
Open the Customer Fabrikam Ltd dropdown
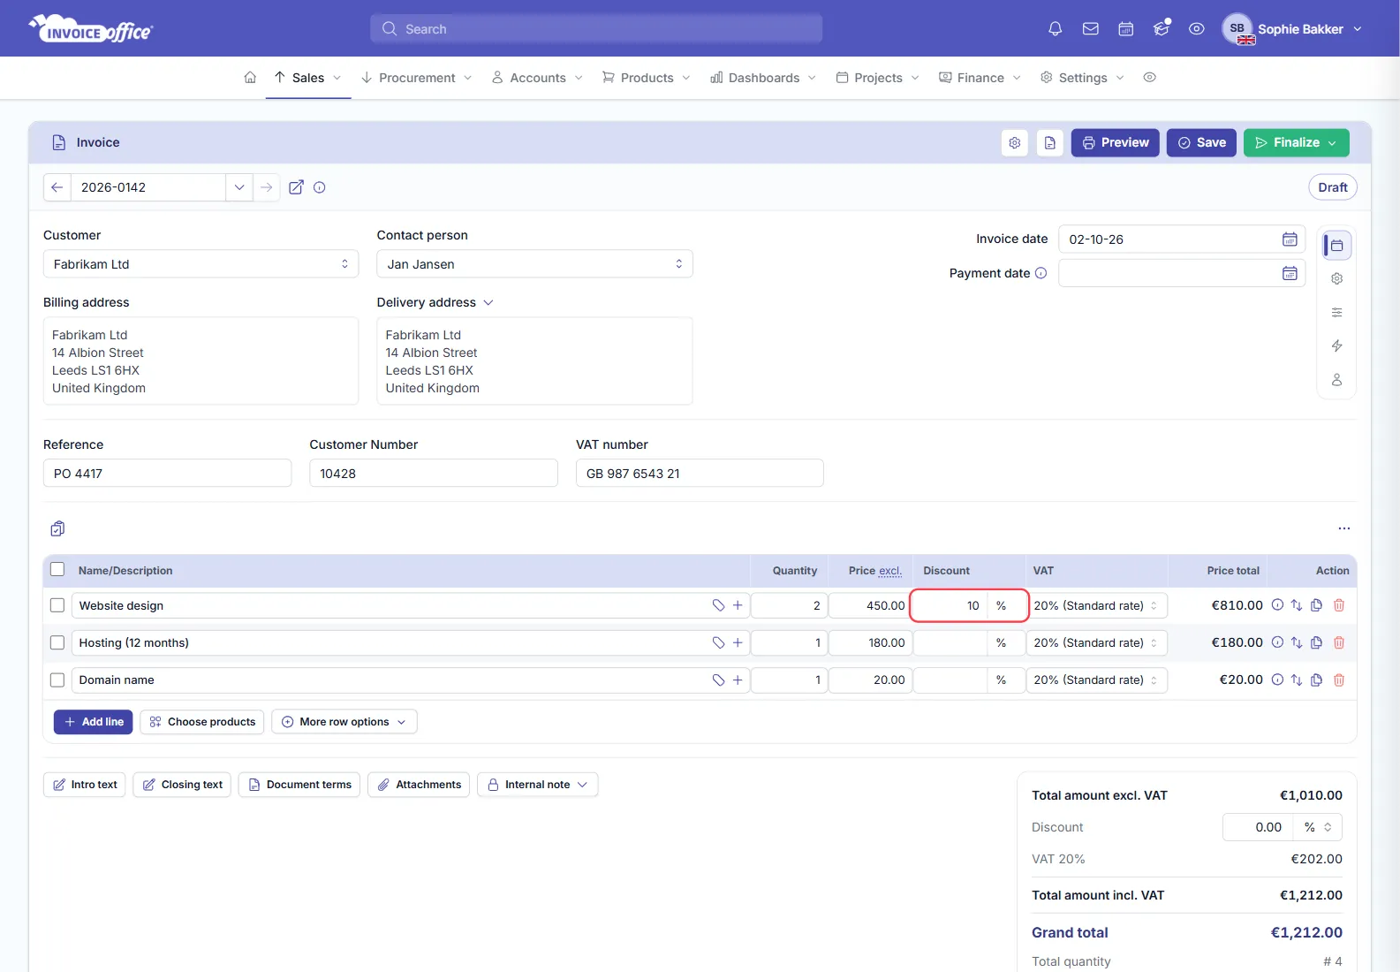(201, 264)
